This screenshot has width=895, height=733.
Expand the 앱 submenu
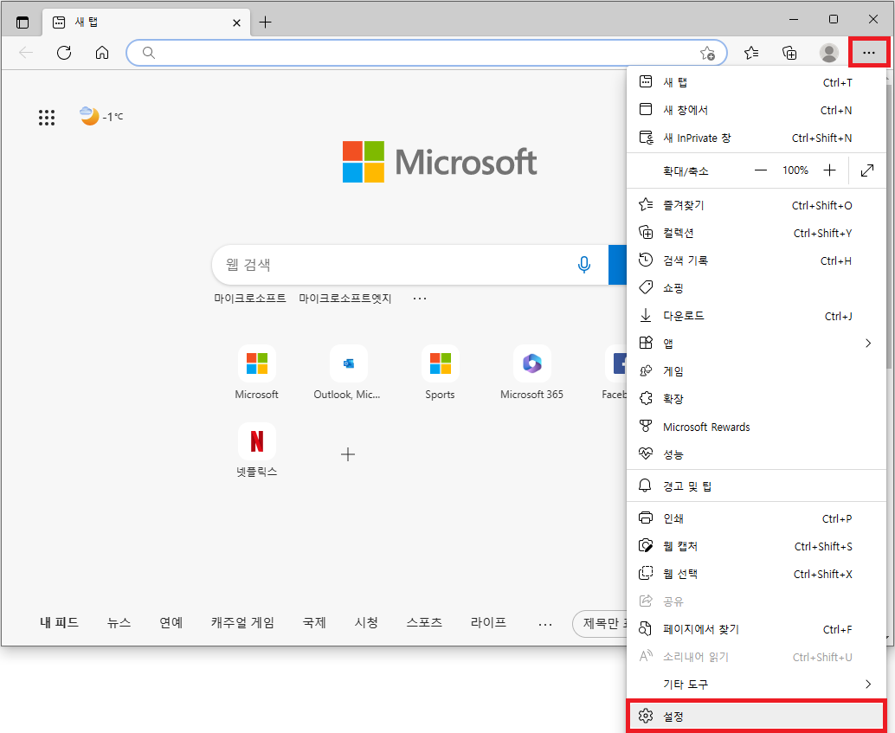tap(756, 343)
